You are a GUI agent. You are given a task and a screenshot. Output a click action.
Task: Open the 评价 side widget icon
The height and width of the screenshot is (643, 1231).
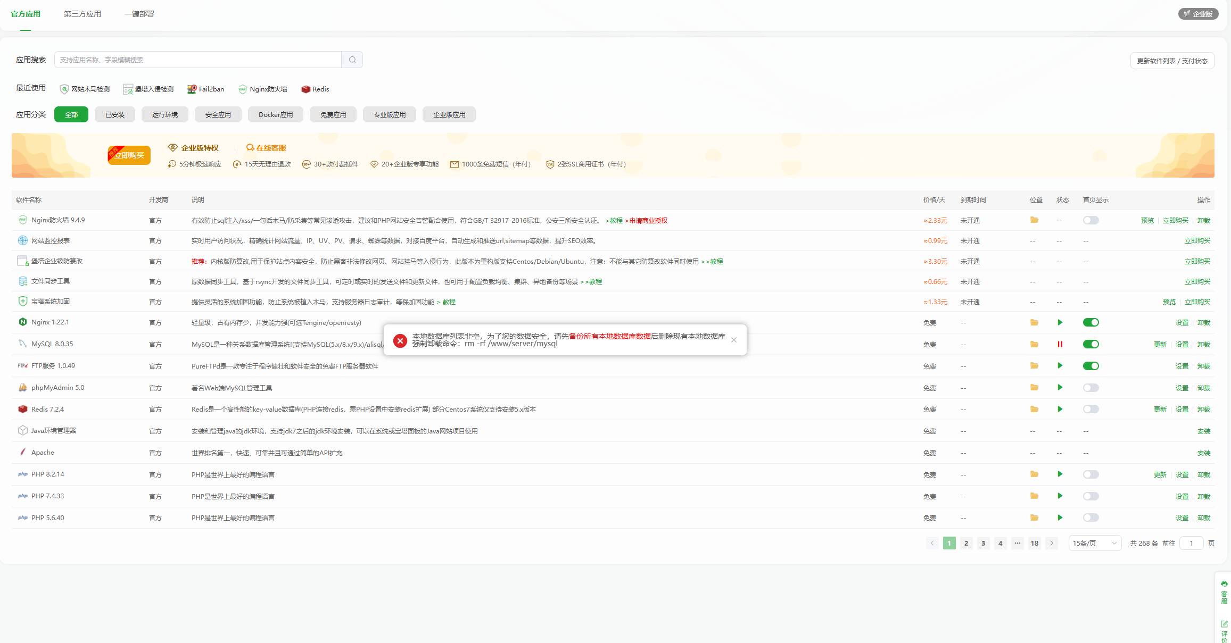point(1224,631)
